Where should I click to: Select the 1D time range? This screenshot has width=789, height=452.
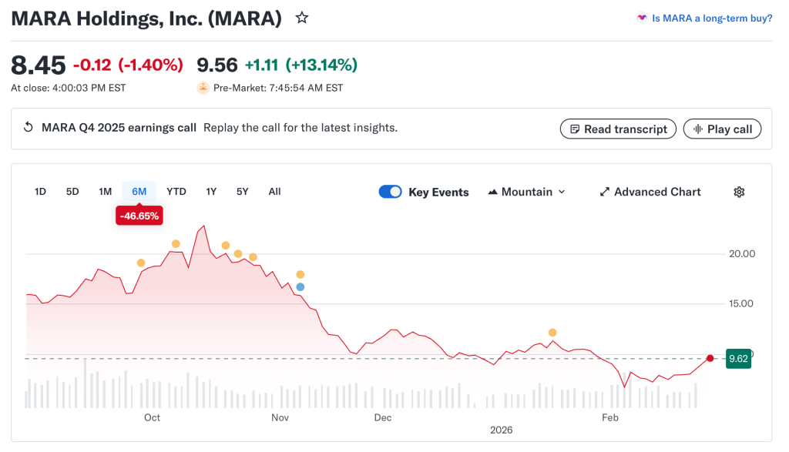click(41, 192)
